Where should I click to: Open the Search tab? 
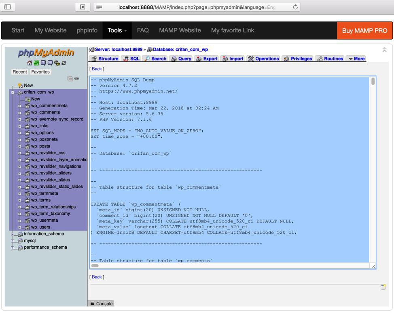pyautogui.click(x=155, y=59)
